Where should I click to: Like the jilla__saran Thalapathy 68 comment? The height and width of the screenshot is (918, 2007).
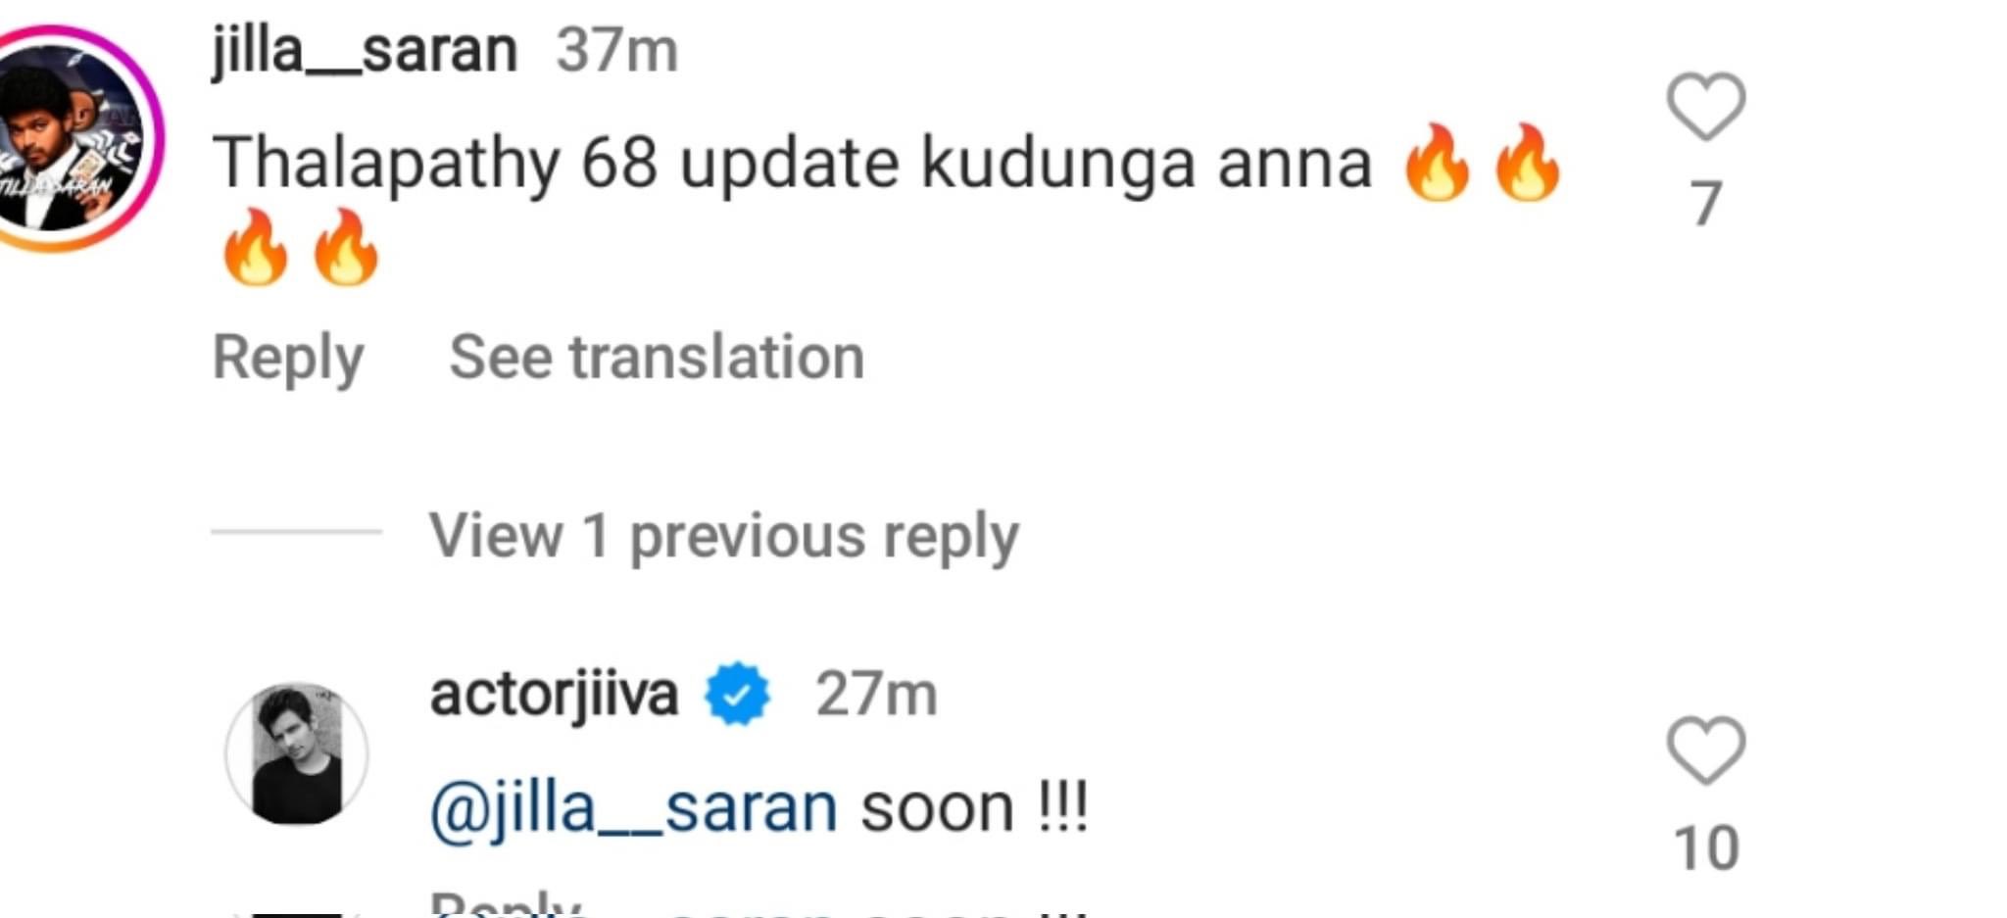coord(1706,106)
